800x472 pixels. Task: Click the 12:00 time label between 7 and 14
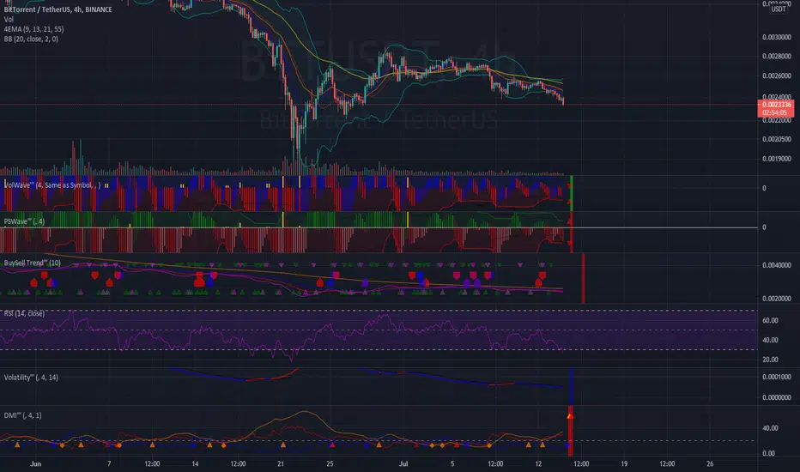[x=152, y=463]
